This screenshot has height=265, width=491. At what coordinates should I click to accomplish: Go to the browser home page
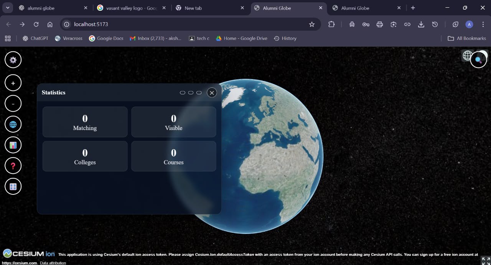pyautogui.click(x=50, y=24)
